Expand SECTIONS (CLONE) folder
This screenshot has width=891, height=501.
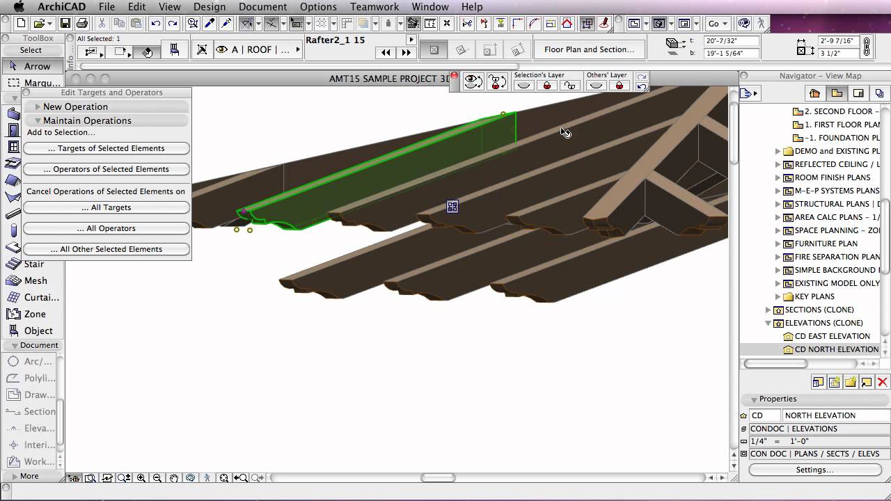pos(768,310)
